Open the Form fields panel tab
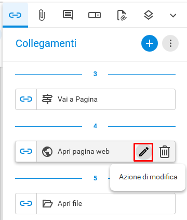The width and height of the screenshot is (187, 220). coord(95,15)
